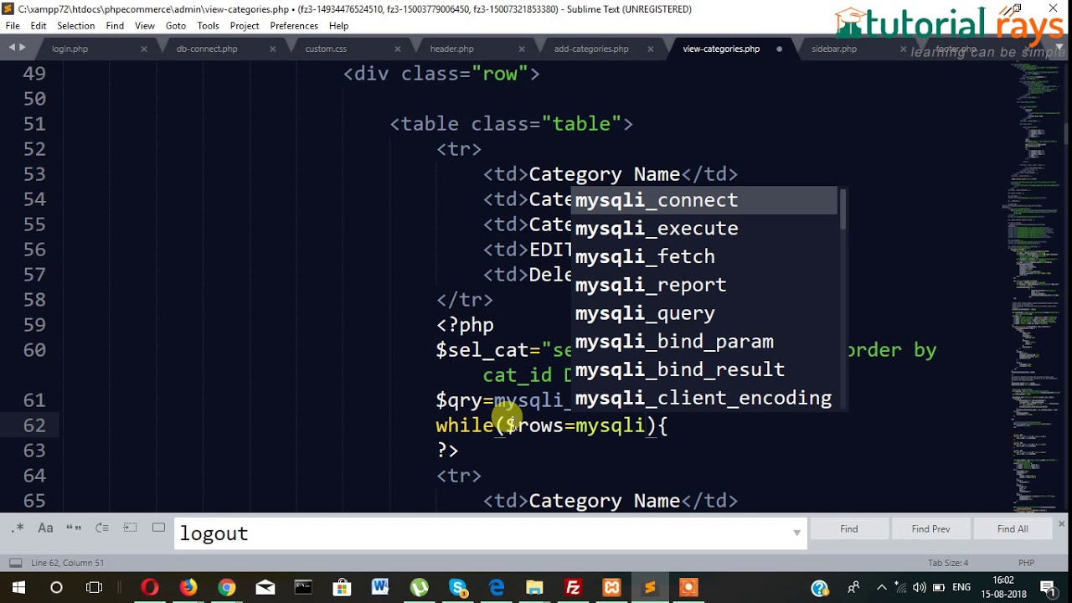Click the code minimap on right side
1072x603 pixels.
click(x=1034, y=285)
